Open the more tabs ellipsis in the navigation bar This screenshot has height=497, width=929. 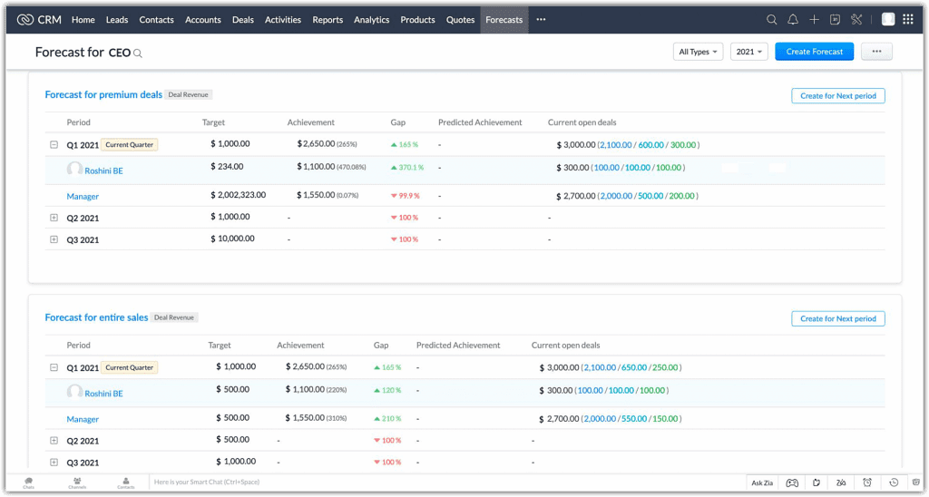tap(541, 20)
